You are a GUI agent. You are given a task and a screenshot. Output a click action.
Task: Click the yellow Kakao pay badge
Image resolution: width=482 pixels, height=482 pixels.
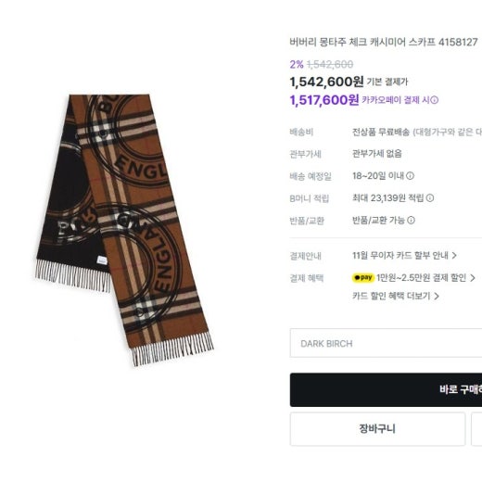coord(363,278)
